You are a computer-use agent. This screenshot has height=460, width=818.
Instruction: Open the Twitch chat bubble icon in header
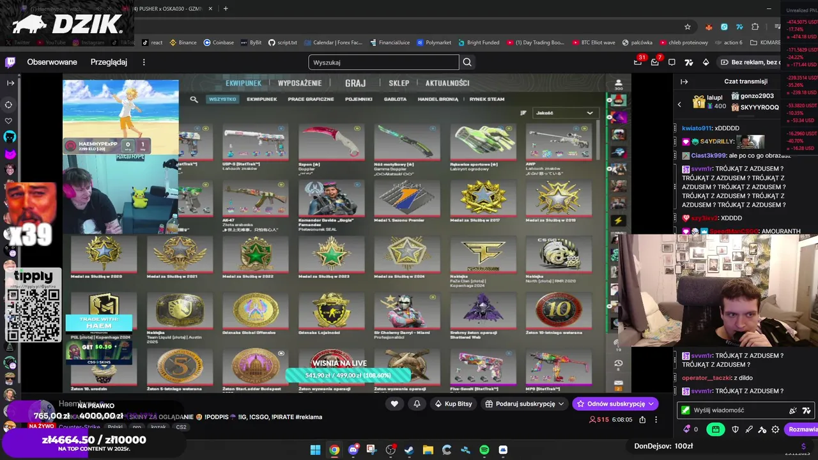coord(672,62)
